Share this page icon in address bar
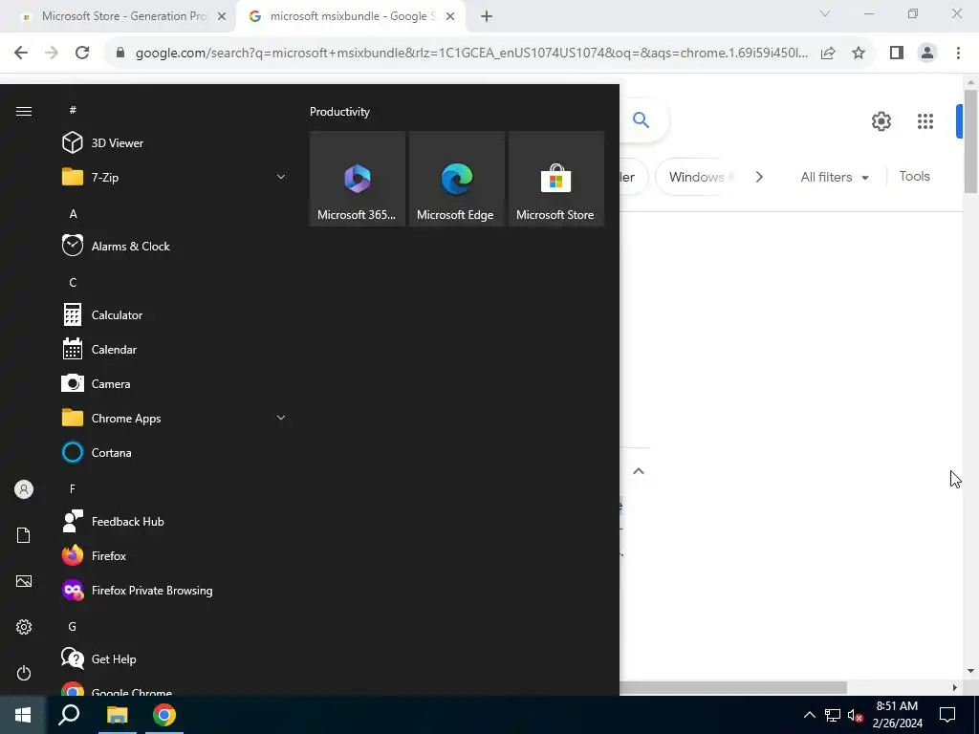This screenshot has width=979, height=734. [828, 54]
